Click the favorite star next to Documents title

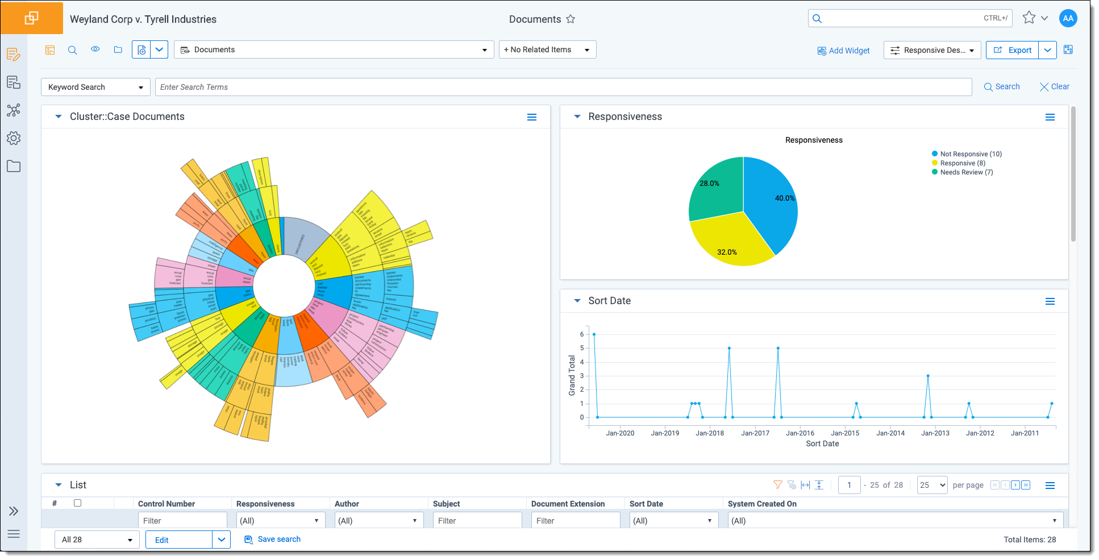571,19
